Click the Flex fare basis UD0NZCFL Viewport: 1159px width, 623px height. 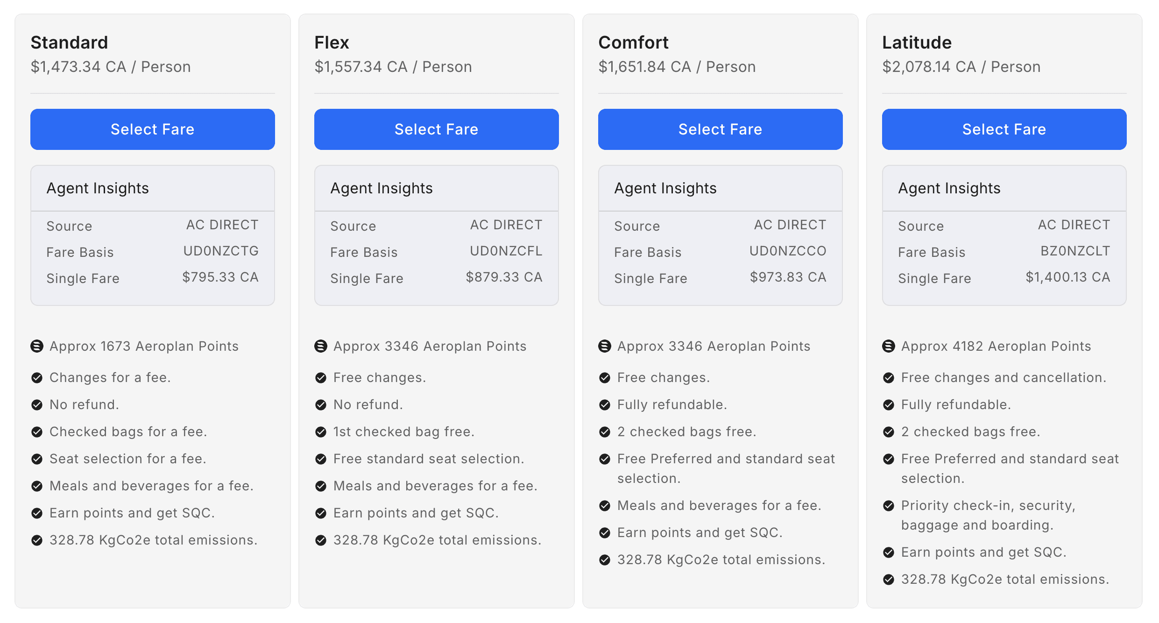506,251
